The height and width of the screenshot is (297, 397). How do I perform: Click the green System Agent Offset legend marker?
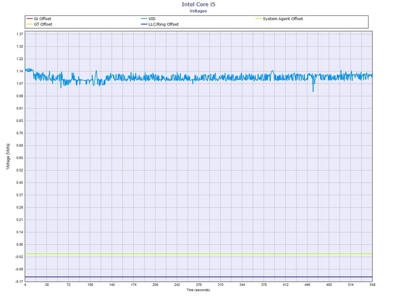258,19
